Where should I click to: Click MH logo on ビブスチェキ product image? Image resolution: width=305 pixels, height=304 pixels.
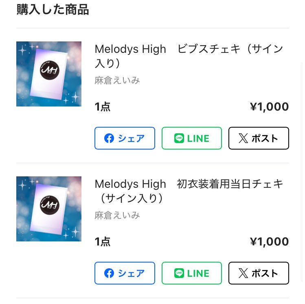pyautogui.click(x=50, y=70)
